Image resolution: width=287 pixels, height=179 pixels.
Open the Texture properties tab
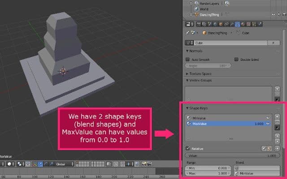tap(248, 24)
